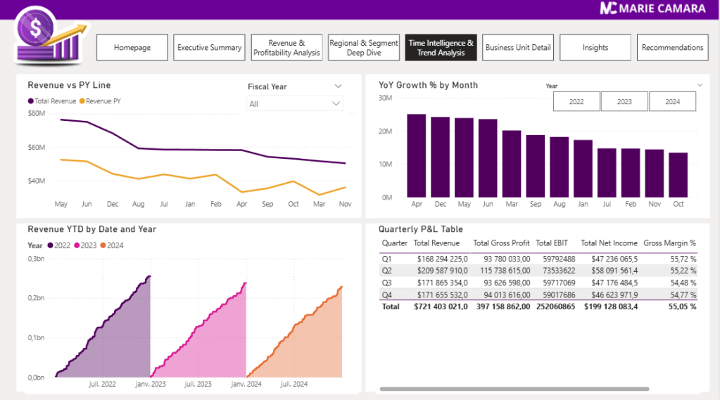Expand the Year slicer chevron

coord(700,85)
